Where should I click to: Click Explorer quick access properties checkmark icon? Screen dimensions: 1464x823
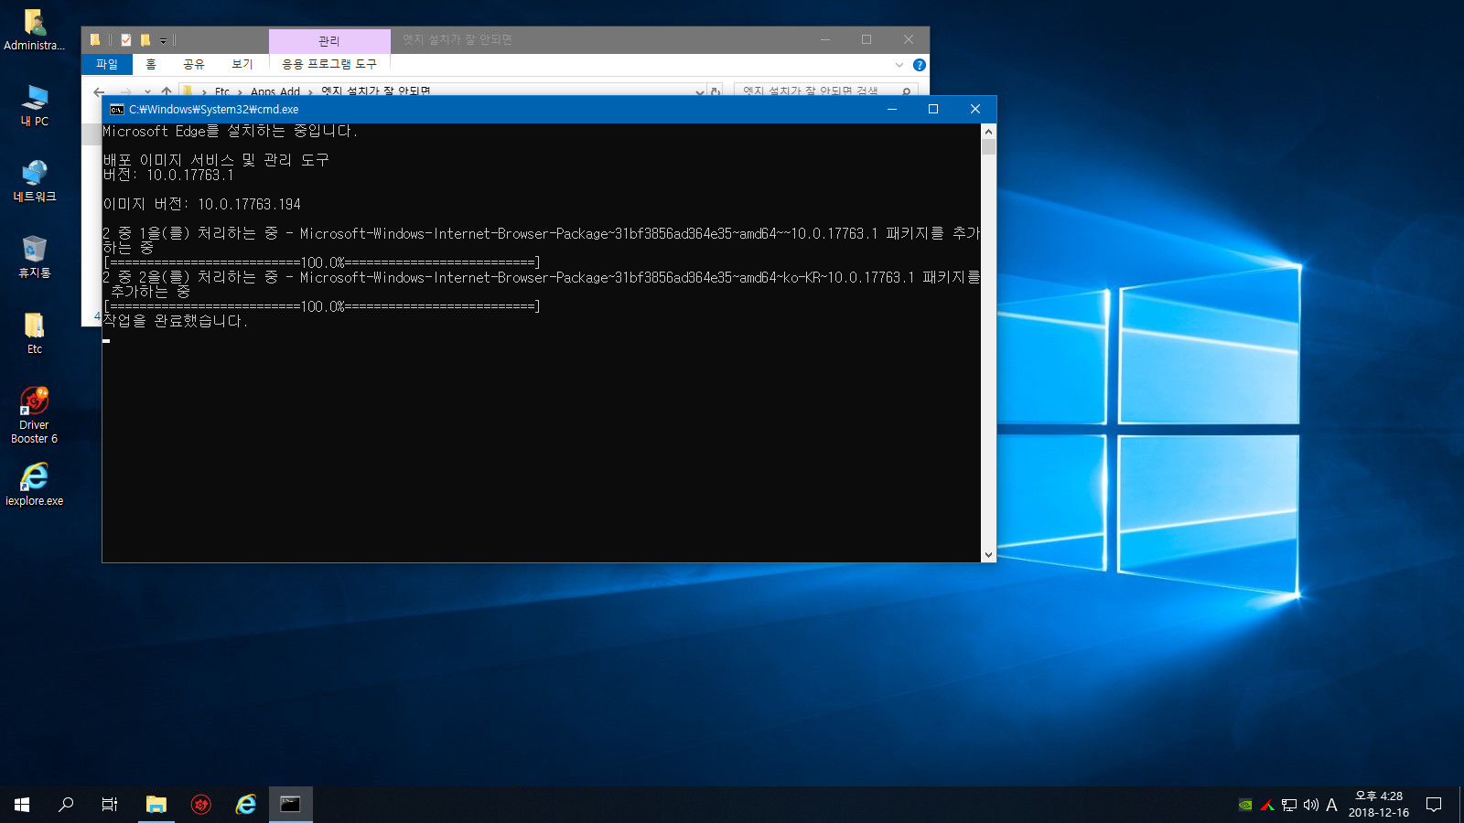tap(126, 40)
